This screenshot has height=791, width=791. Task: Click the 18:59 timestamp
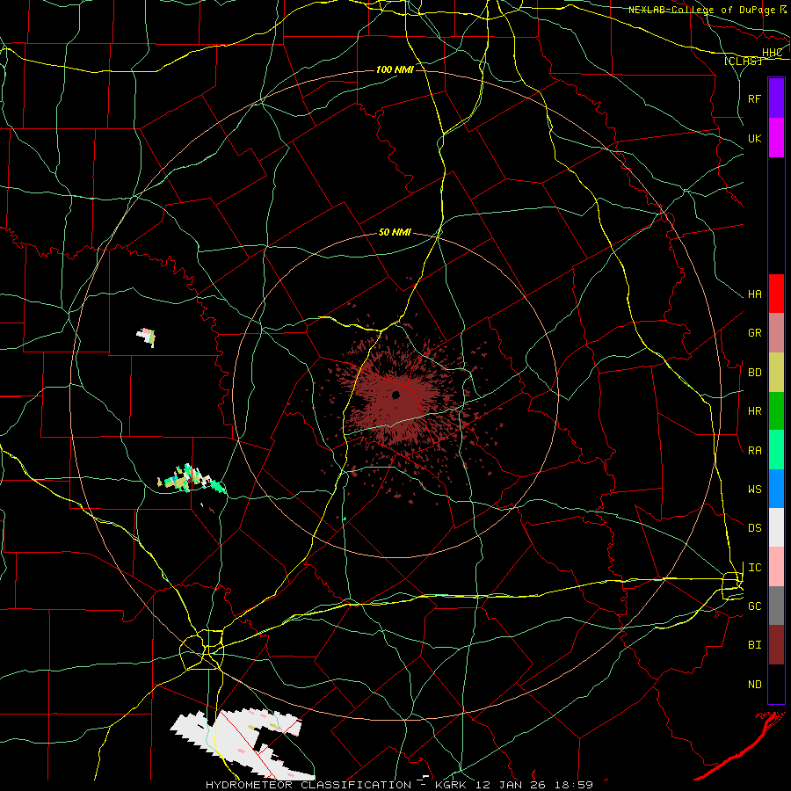coord(575,785)
